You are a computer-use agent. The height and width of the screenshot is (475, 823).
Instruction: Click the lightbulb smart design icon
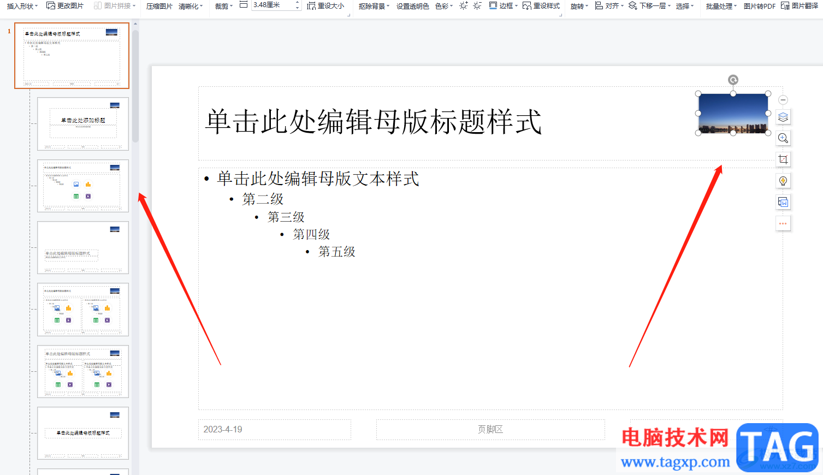(783, 181)
